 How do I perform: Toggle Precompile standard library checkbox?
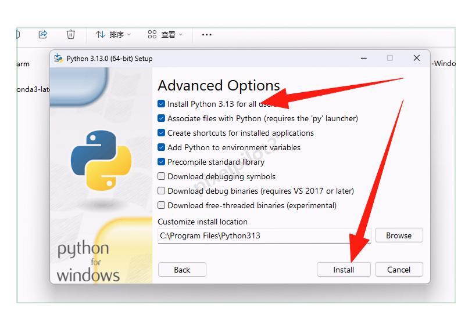(162, 162)
